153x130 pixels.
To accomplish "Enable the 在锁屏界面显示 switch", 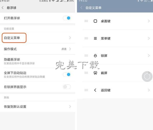I will click(x=67, y=87).
